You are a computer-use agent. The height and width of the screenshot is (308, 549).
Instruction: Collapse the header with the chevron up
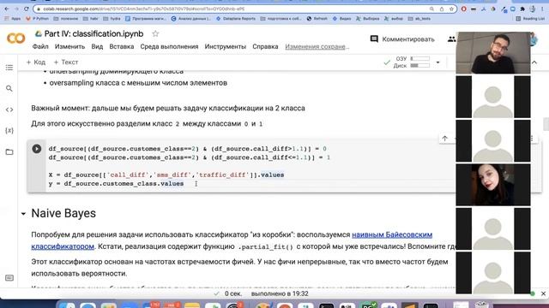pyautogui.click(x=534, y=62)
